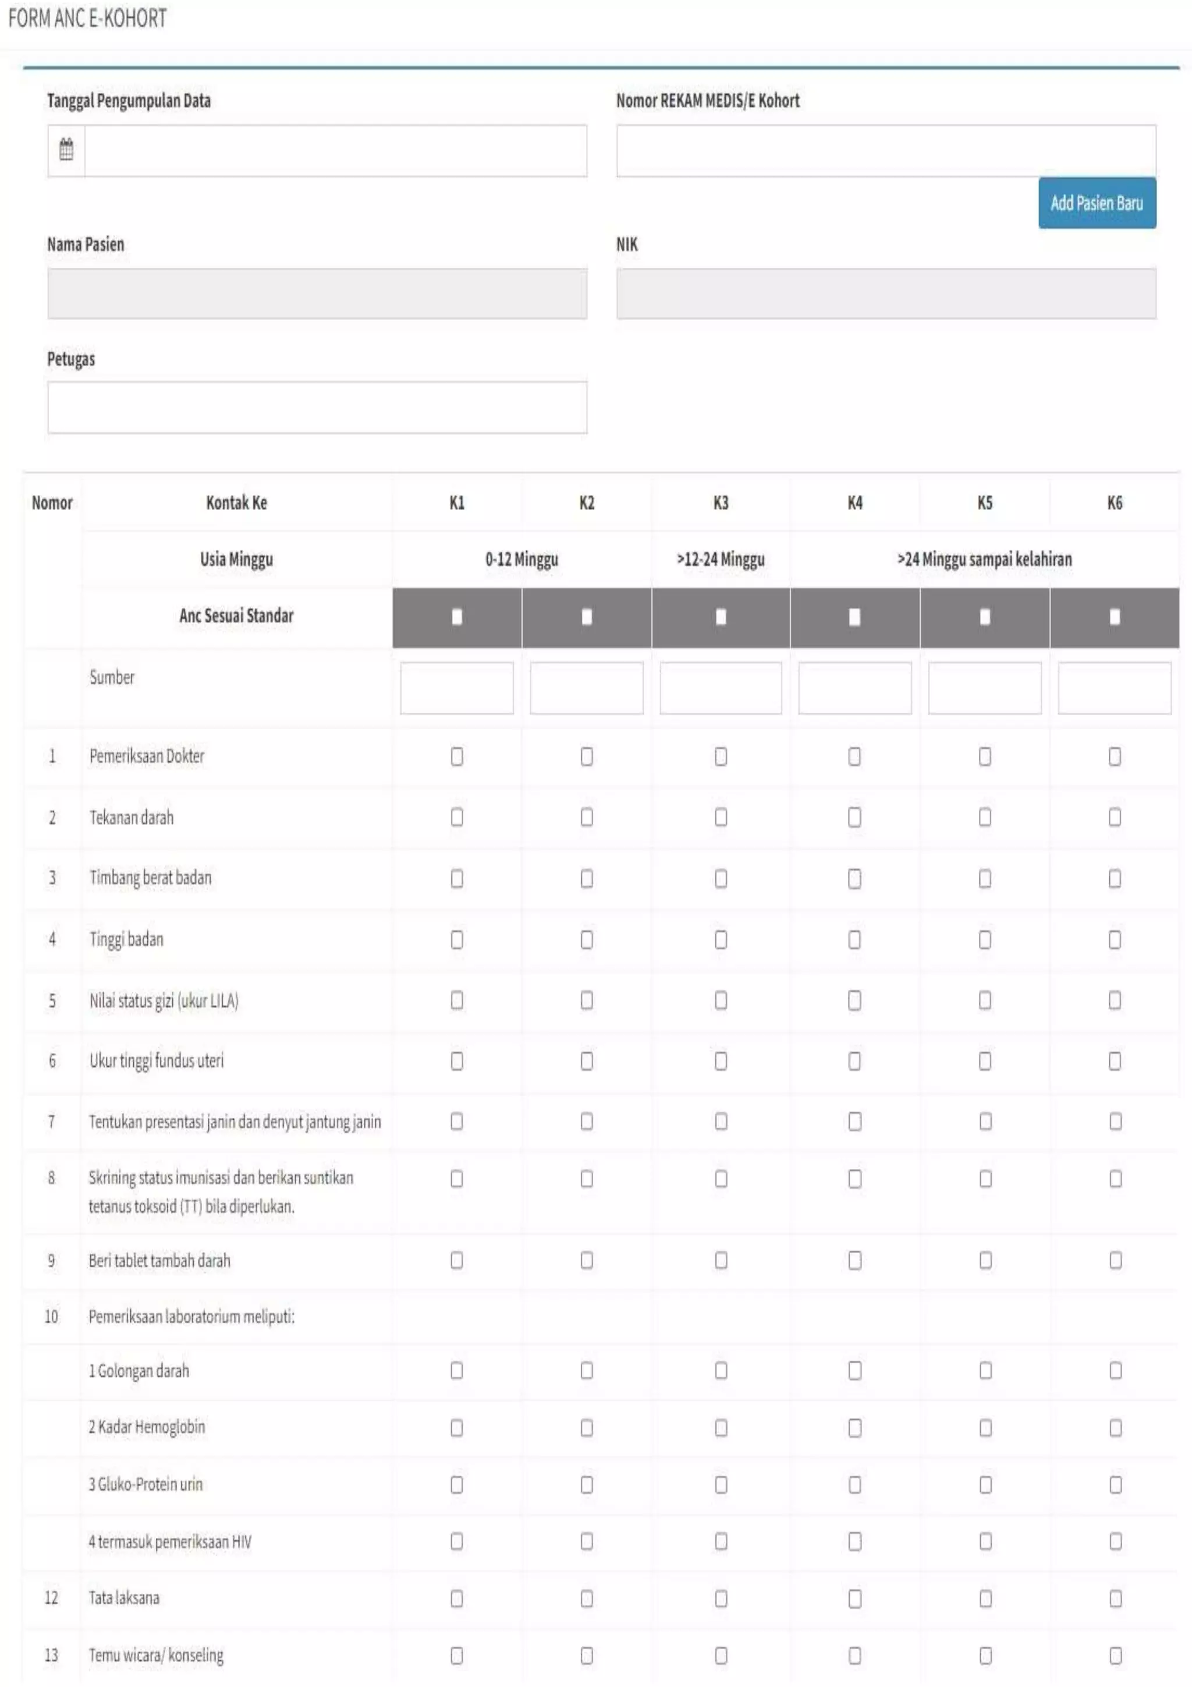This screenshot has width=1192, height=1687.
Task: Click the calendar icon beside the date field
Action: [66, 150]
